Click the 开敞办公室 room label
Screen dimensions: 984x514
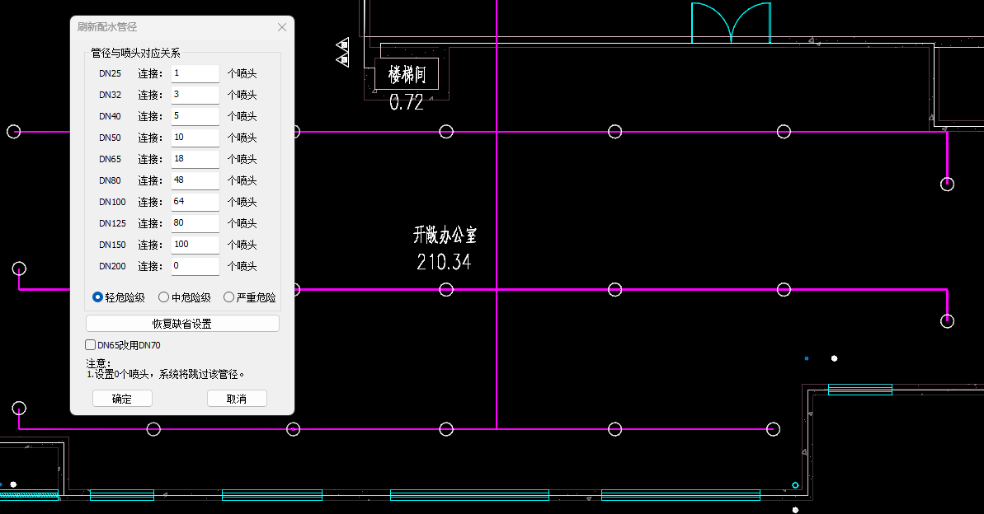[x=445, y=235]
